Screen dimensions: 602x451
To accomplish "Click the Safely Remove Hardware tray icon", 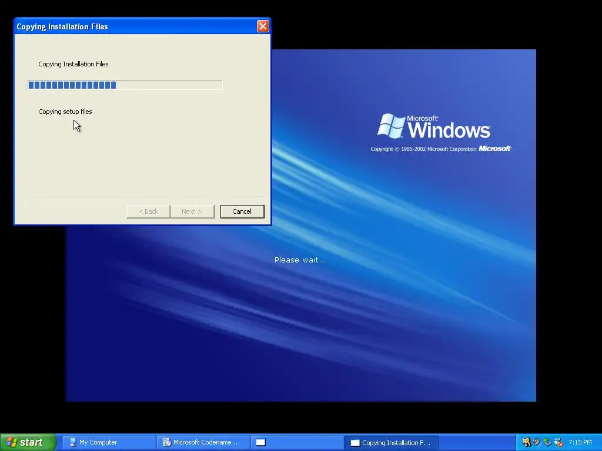I will pos(547,442).
